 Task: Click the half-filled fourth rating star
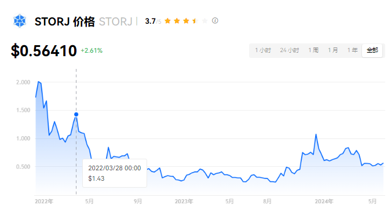(x=195, y=21)
